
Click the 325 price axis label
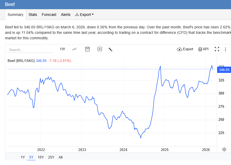221,80
